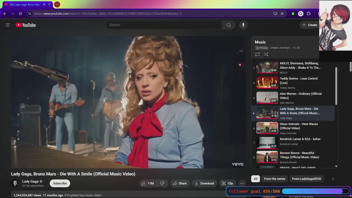The width and height of the screenshot is (352, 198).
Task: Click the Die With A Smile video player
Action: (x=128, y=102)
